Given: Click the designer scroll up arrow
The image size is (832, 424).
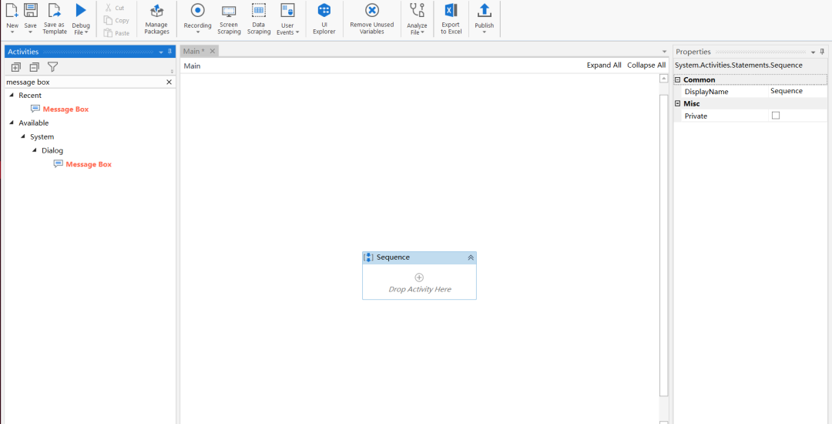Looking at the screenshot, I should tap(663, 78).
